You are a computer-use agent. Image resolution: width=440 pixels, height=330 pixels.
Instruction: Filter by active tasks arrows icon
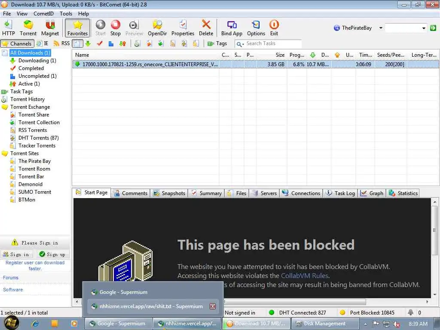122,43
